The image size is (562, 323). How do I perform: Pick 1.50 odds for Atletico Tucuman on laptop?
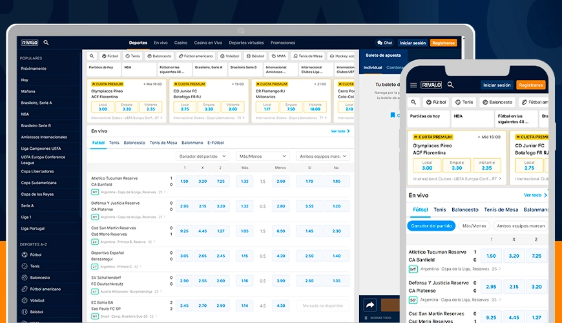tap(184, 182)
